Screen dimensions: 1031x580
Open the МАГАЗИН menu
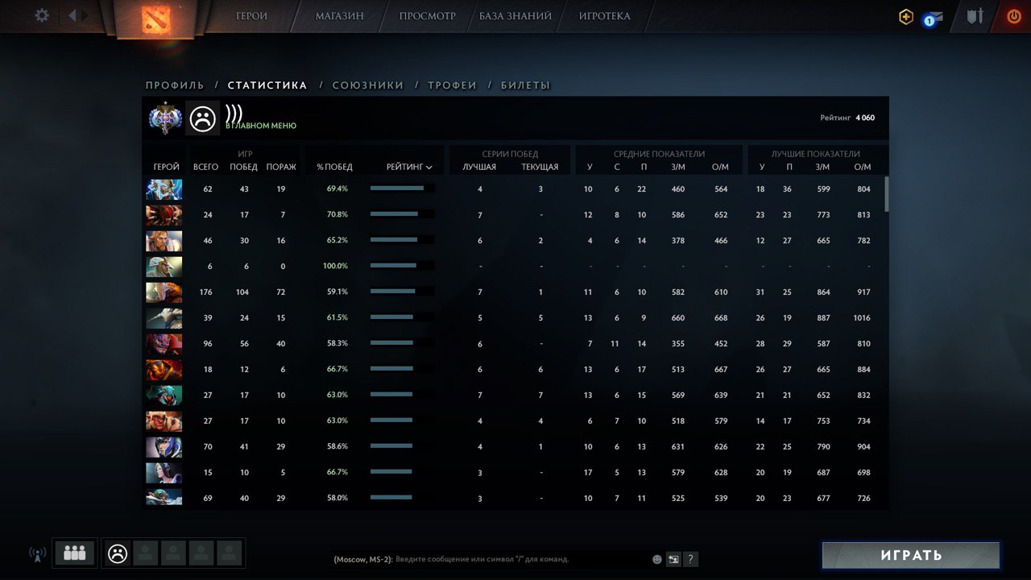pos(339,16)
